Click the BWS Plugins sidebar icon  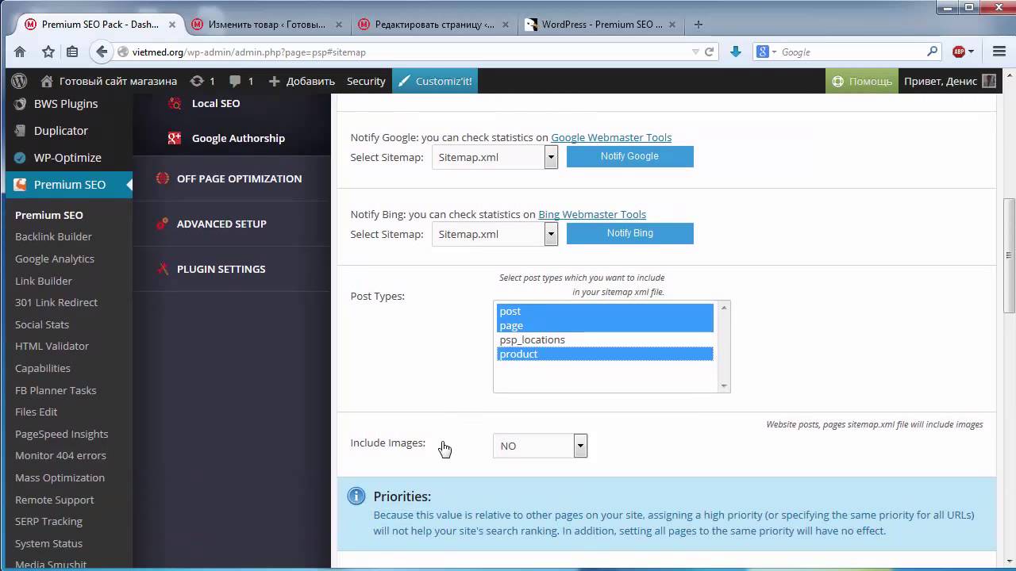click(20, 104)
